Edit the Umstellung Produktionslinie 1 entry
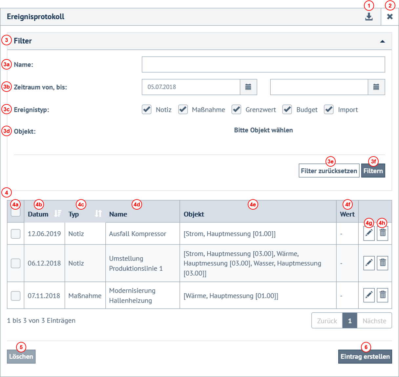The width and height of the screenshot is (399, 377). 369,263
